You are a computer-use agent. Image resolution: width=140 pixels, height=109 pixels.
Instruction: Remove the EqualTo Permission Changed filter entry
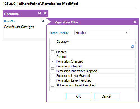coord(43,21)
